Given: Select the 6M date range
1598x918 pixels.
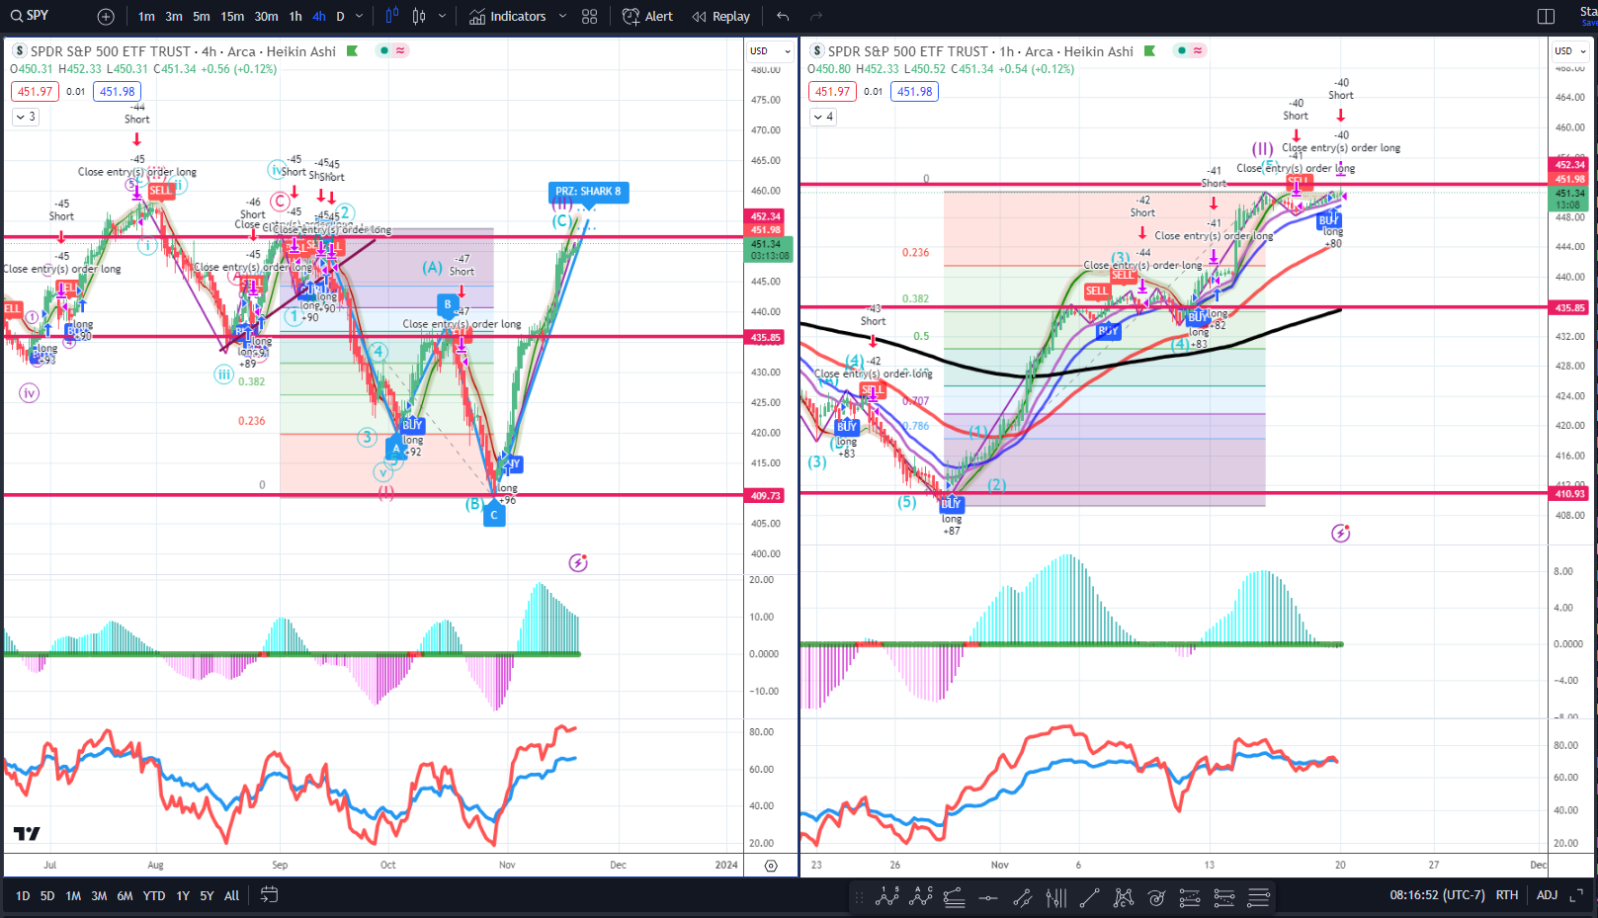Looking at the screenshot, I should click(125, 896).
